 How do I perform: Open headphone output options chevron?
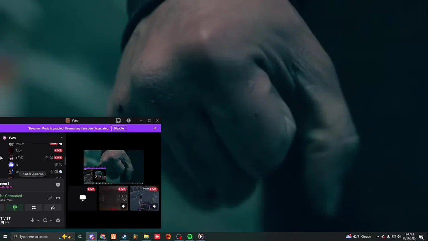coord(51,220)
